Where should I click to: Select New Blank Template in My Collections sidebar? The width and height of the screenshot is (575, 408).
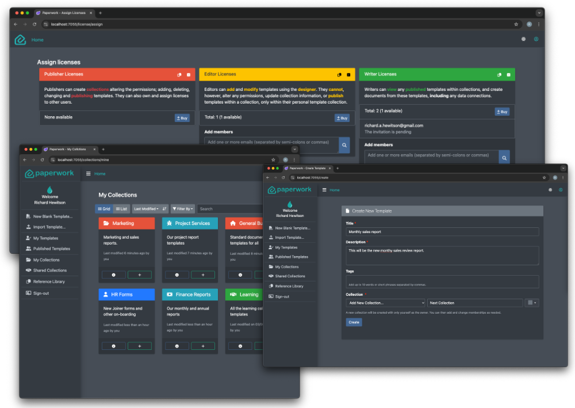pos(50,216)
